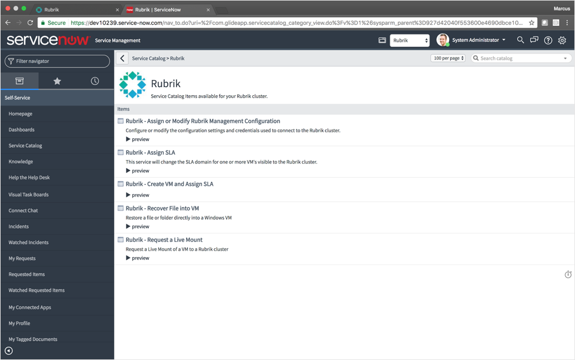The width and height of the screenshot is (575, 360).
Task: Open the Connect chat sidebar icon
Action: click(x=534, y=40)
